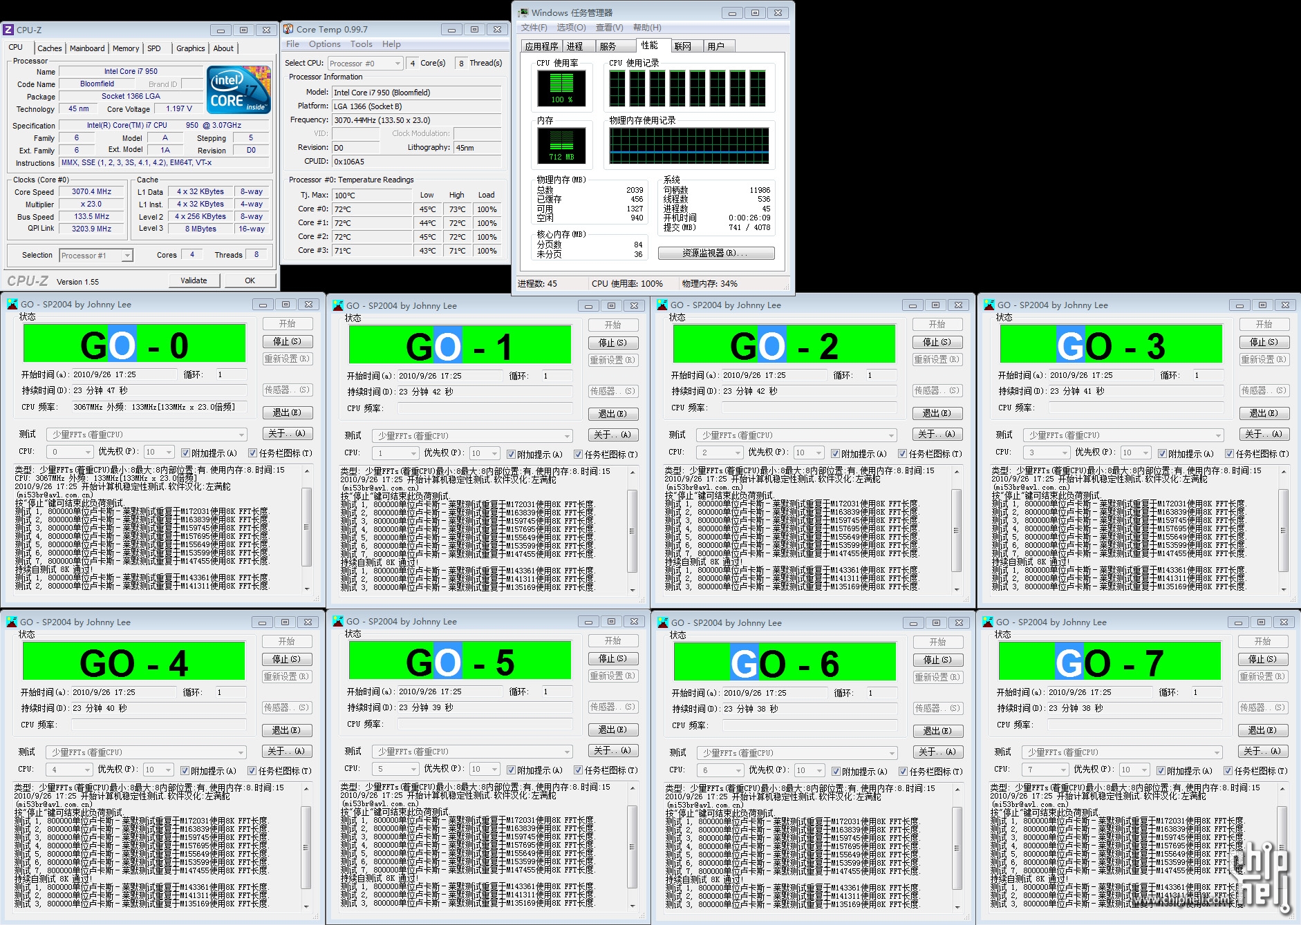The width and height of the screenshot is (1301, 925).
Task: Click the GO - 6 window title icon
Action: tap(662, 622)
